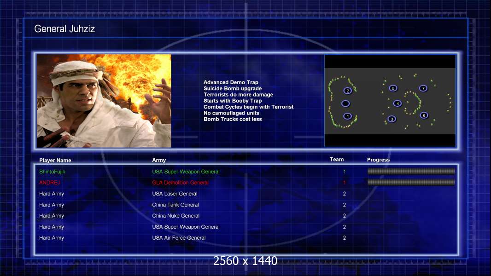This screenshot has height=276, width=491.
Task: Click the Army column header
Action: 159,160
